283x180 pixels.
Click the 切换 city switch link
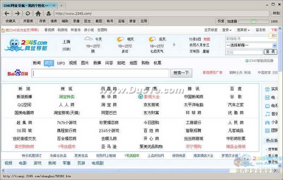(x=67, y=49)
